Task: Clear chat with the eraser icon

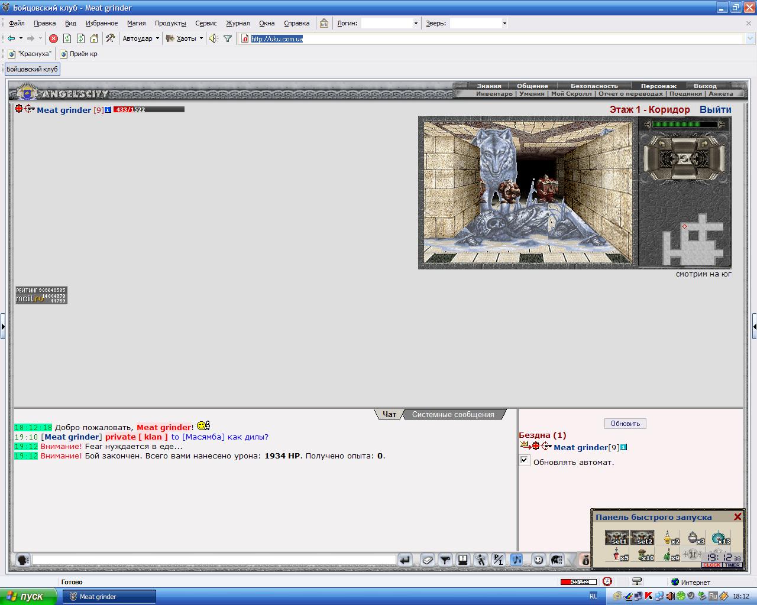Action: coord(428,560)
